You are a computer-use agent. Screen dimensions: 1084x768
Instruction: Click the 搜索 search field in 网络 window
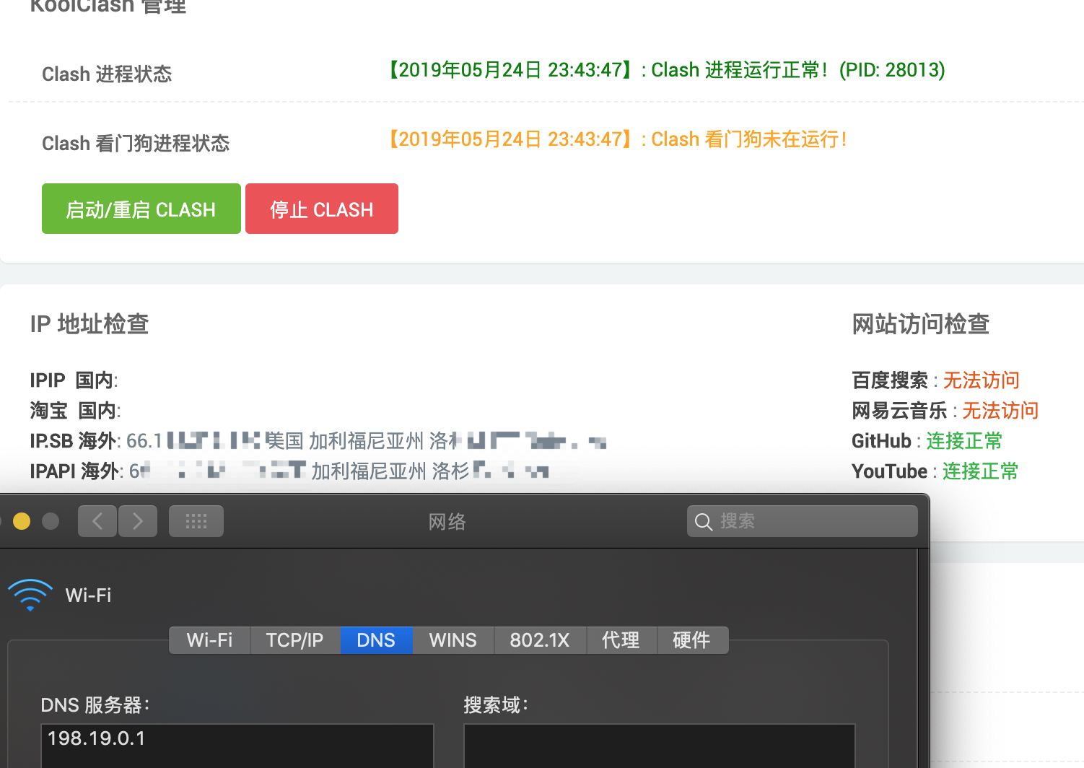(803, 521)
